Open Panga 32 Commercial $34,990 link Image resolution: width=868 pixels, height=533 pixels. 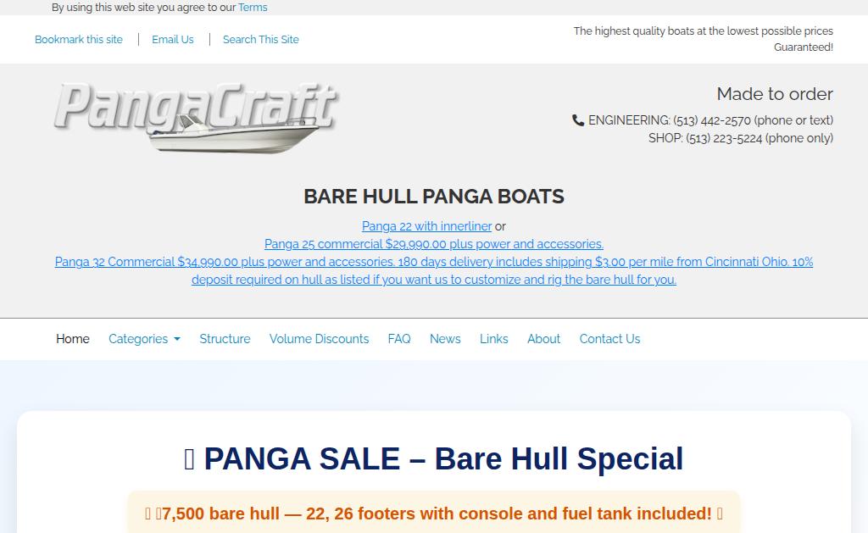(434, 270)
